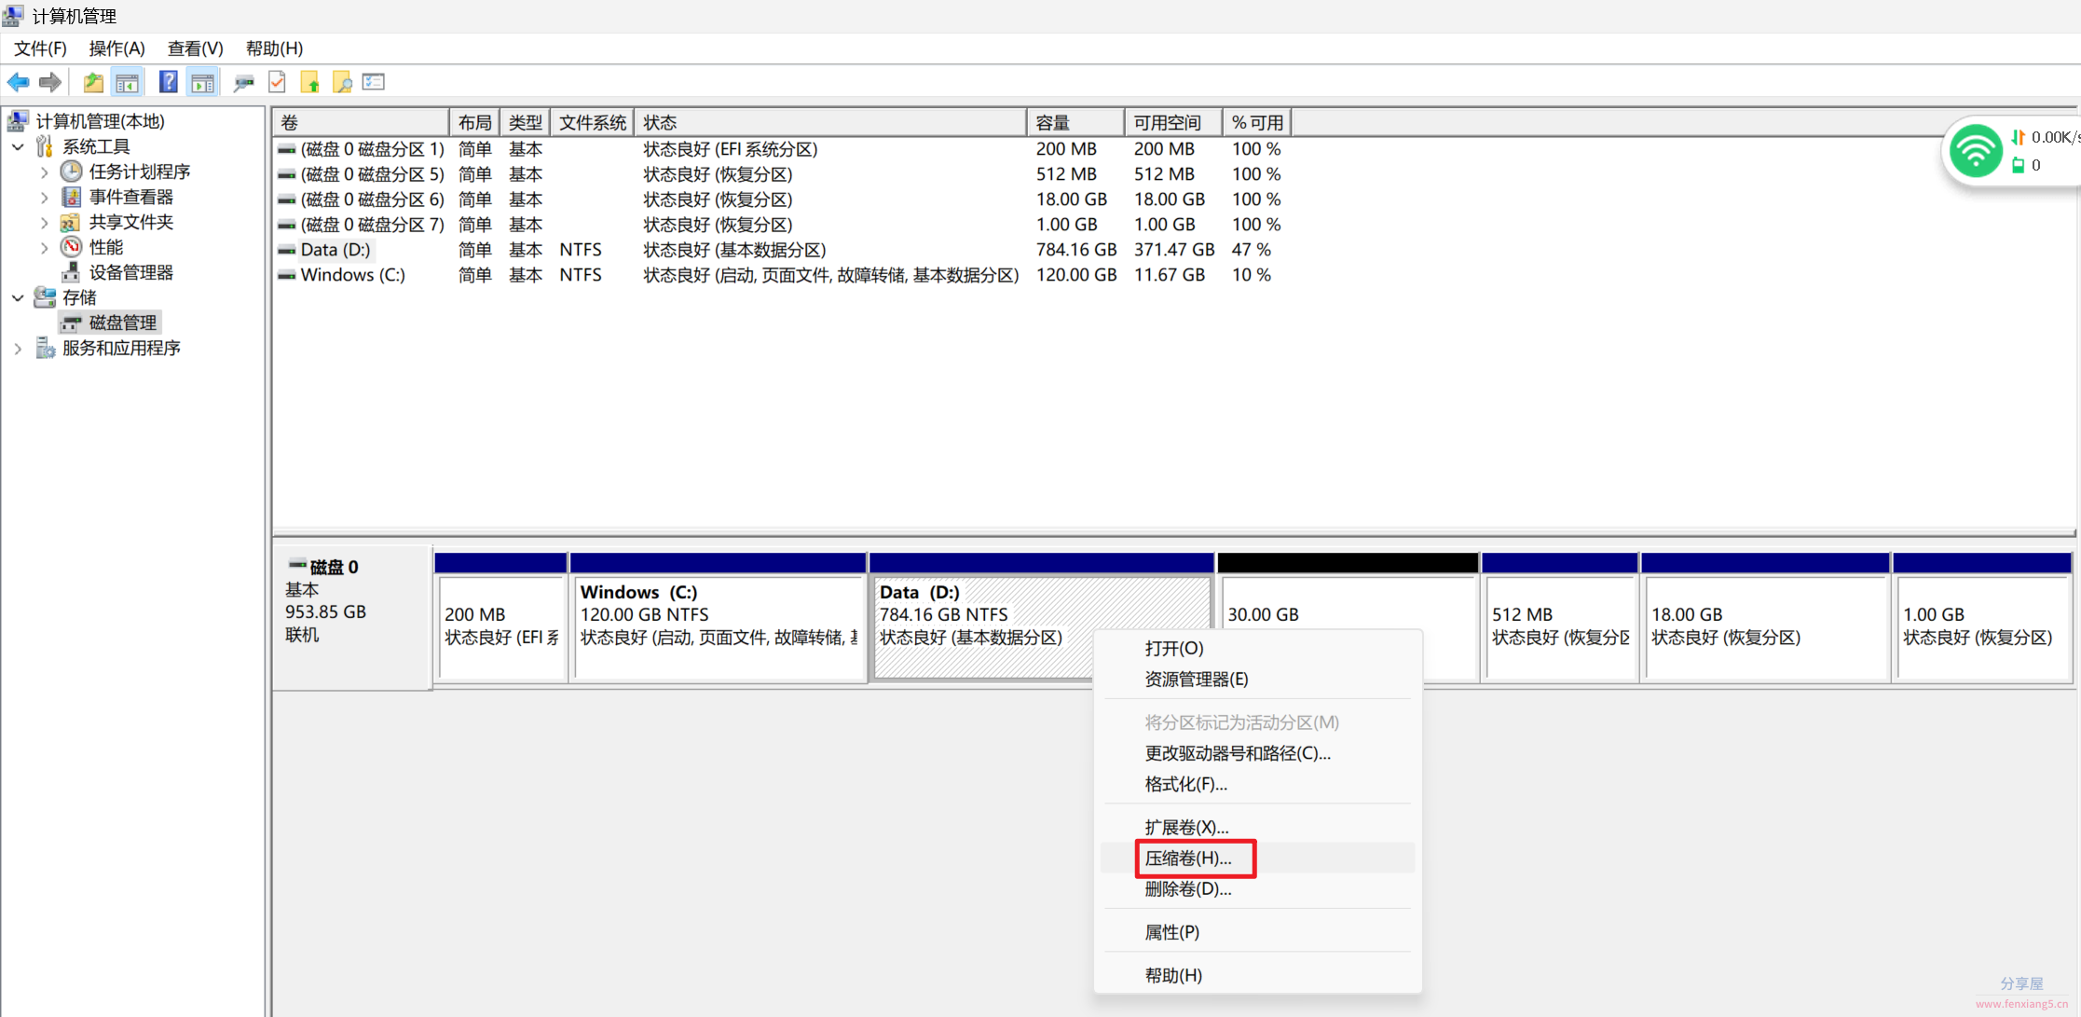Expand the 服务和应用程序 node
This screenshot has height=1017, width=2081.
[x=18, y=348]
